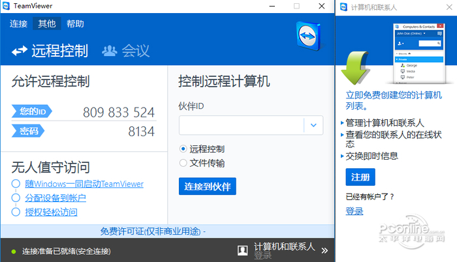This screenshot has width=457, height=262.
Task: Open the 授权轻松访问 link
Action: click(52, 212)
